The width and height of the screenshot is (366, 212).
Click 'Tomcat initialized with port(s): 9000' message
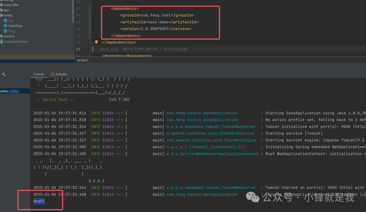(316, 126)
